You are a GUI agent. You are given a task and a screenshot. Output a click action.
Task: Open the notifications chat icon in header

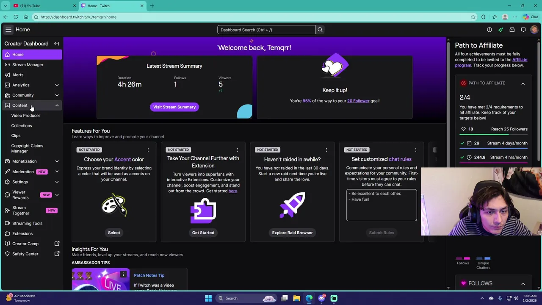coord(523,30)
